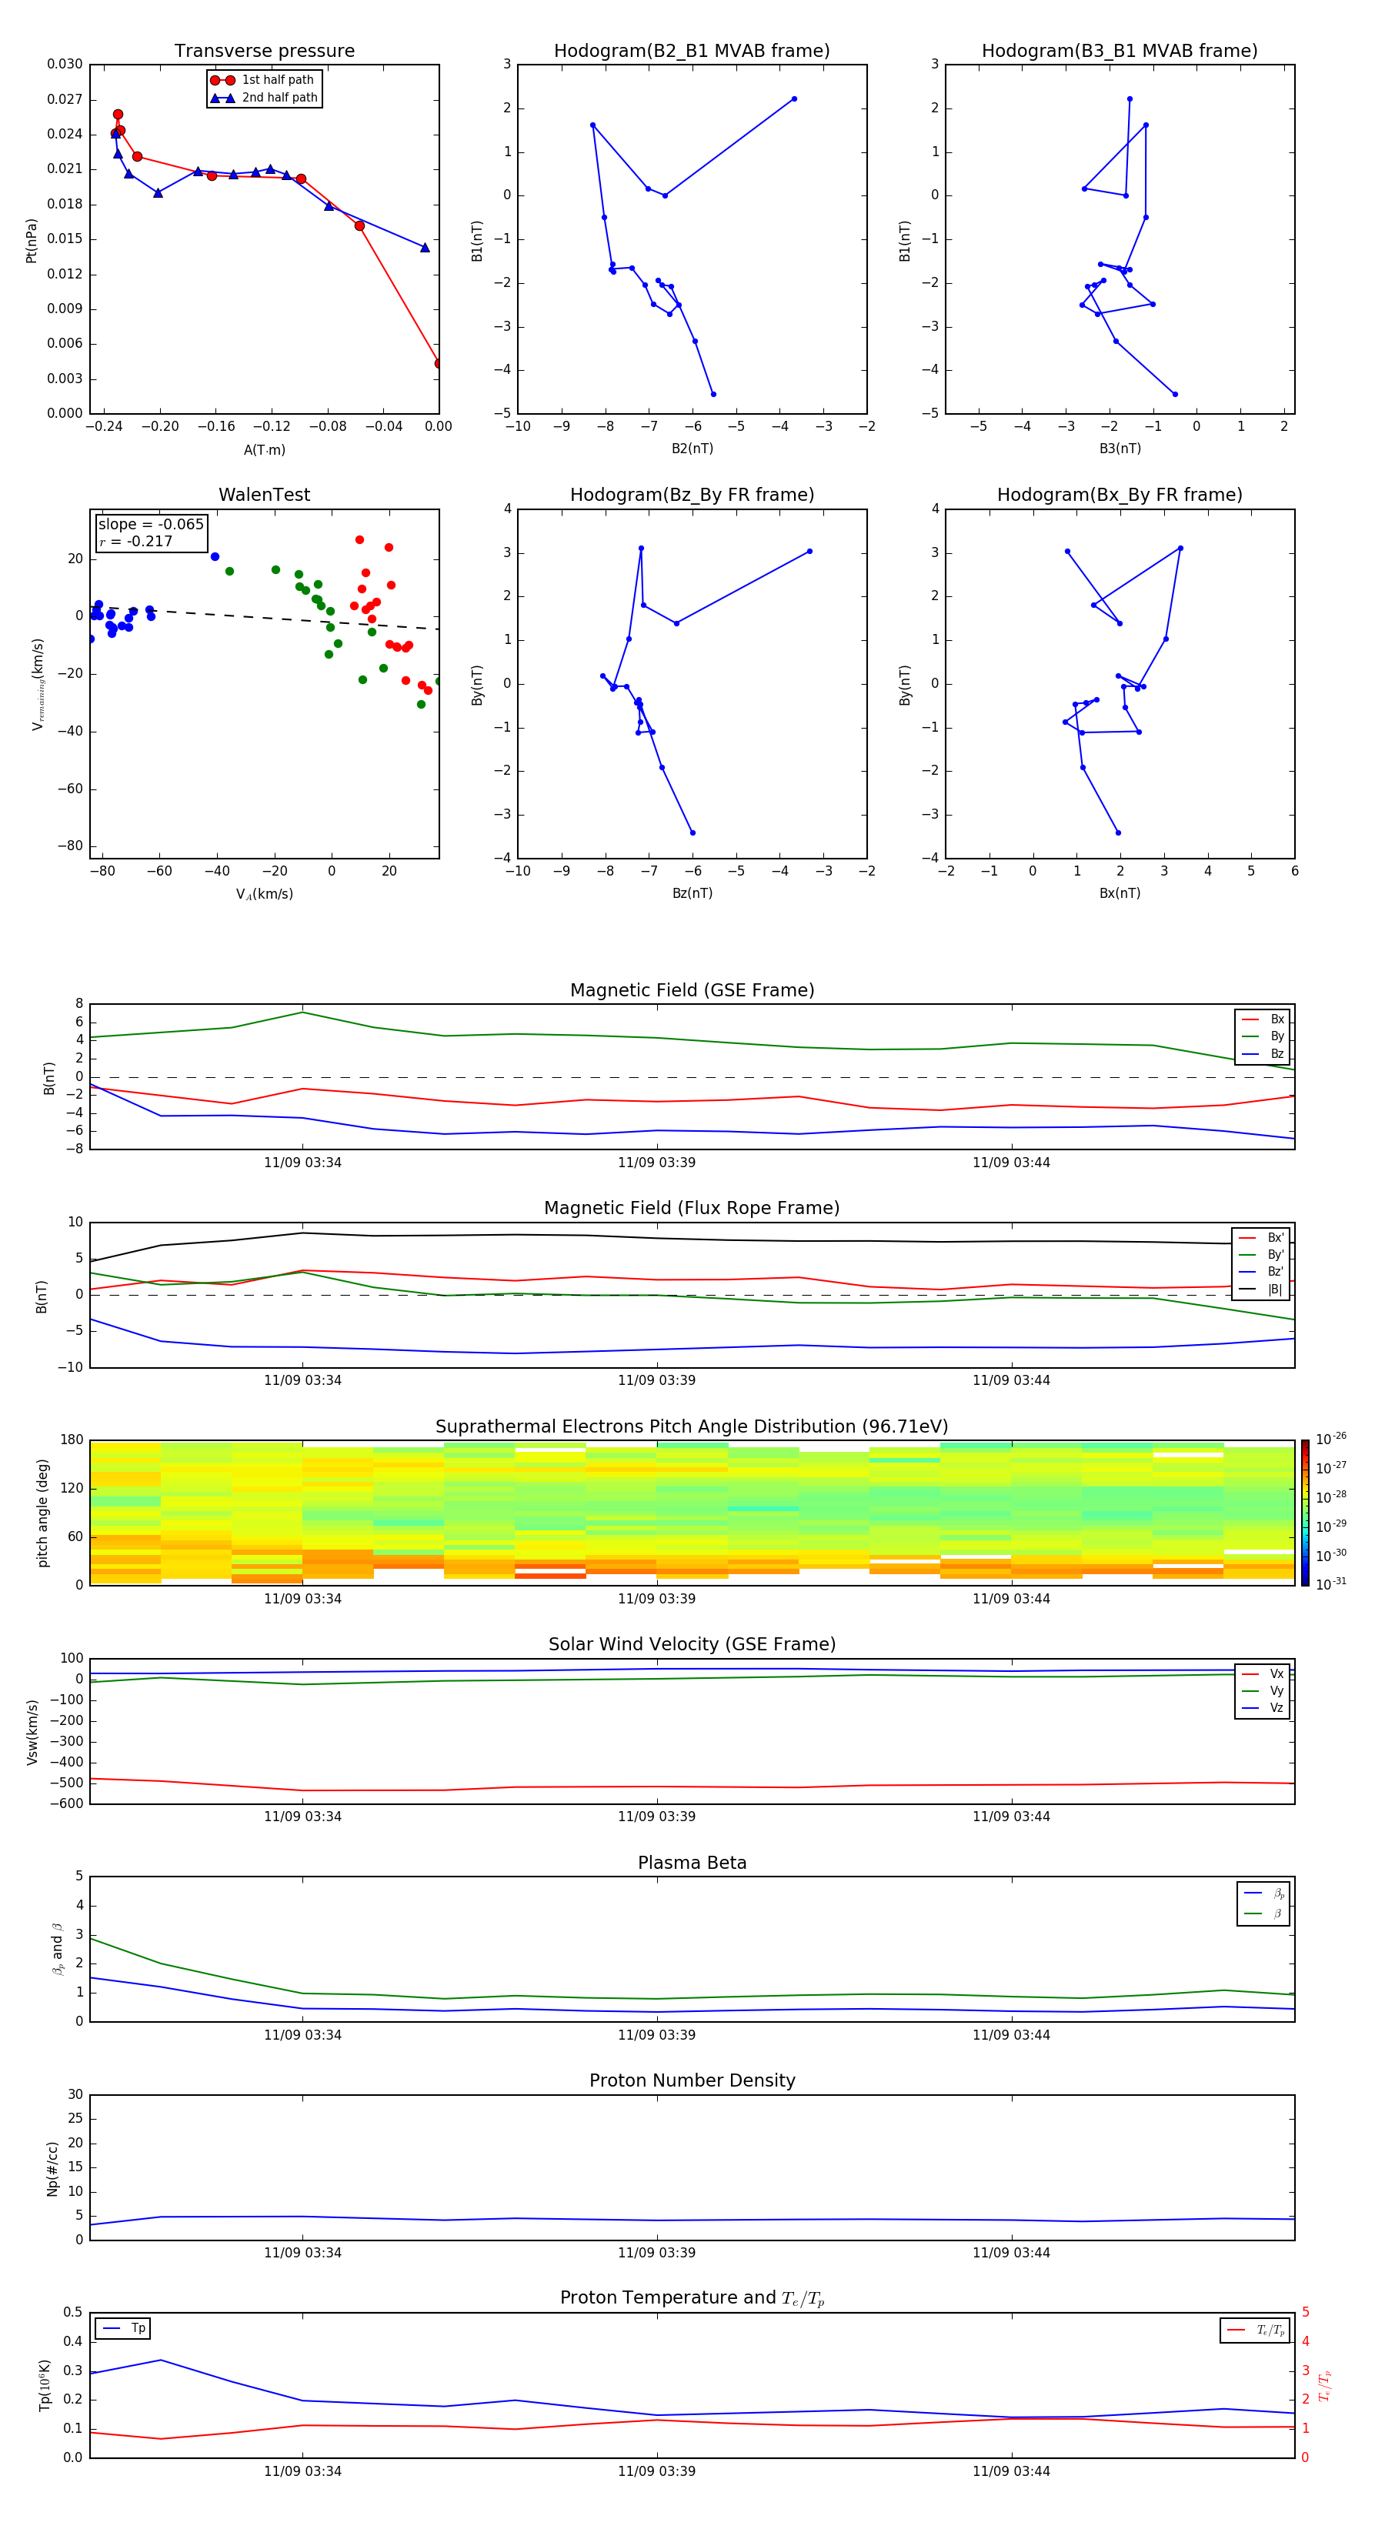Click the 'Magnetic Field (GSE Frame)' title
Screen dimensions: 1385x2539
coord(692,990)
